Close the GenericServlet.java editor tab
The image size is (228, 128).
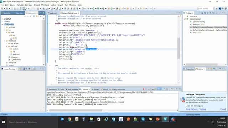coord(79,13)
